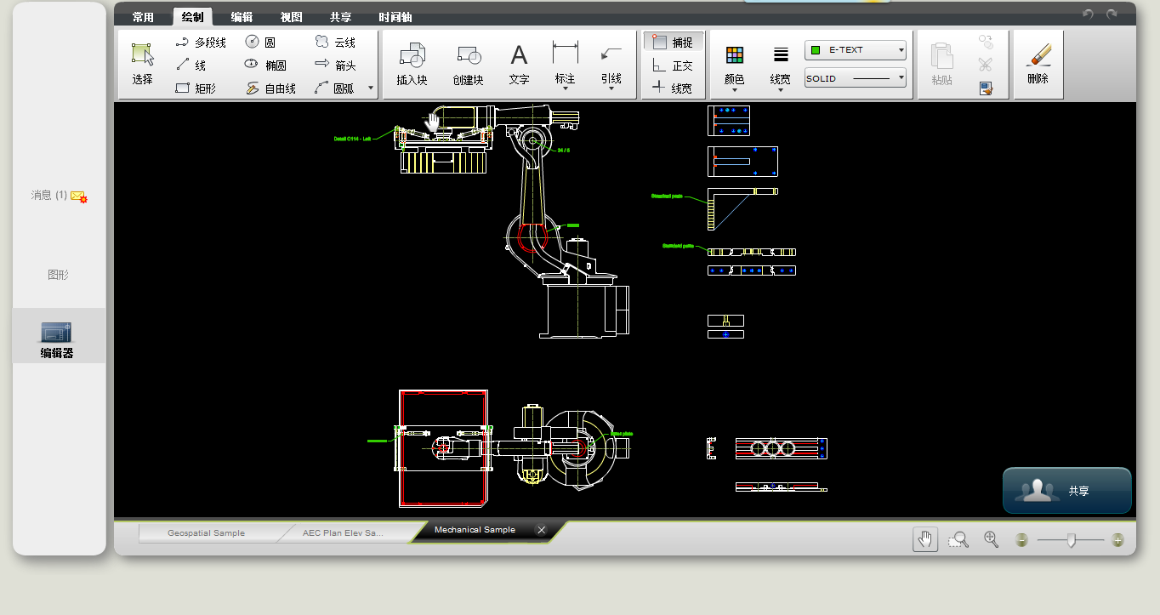Click the undo arrow

pos(1088,14)
